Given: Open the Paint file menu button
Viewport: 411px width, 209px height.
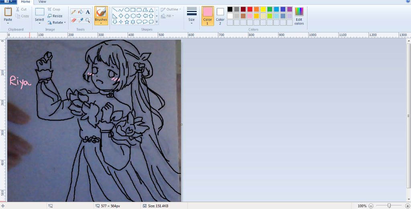Looking at the screenshot, I should [8, 2].
